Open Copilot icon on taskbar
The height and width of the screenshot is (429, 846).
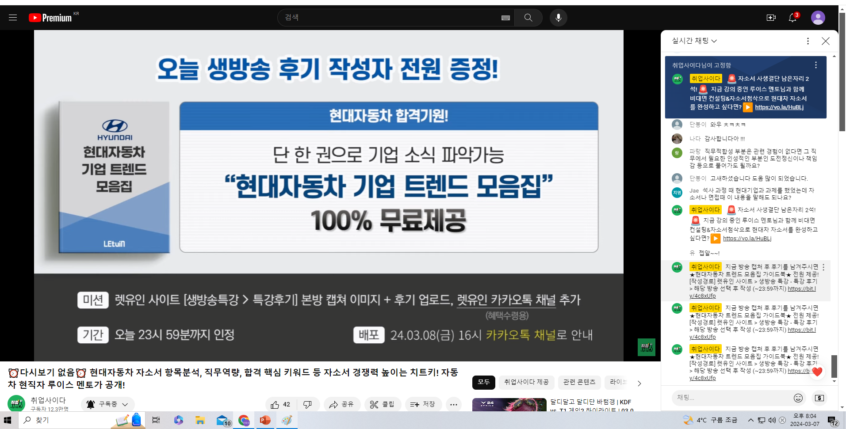coord(178,420)
